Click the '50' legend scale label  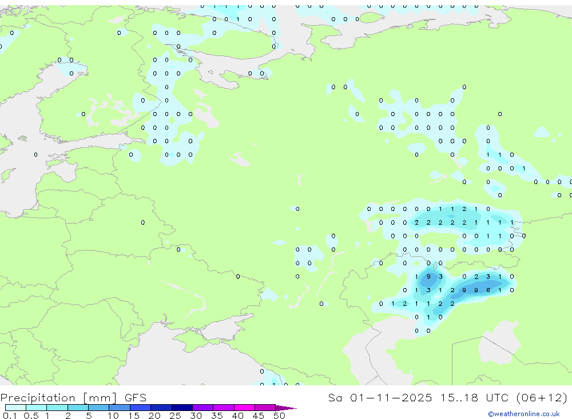point(279,416)
